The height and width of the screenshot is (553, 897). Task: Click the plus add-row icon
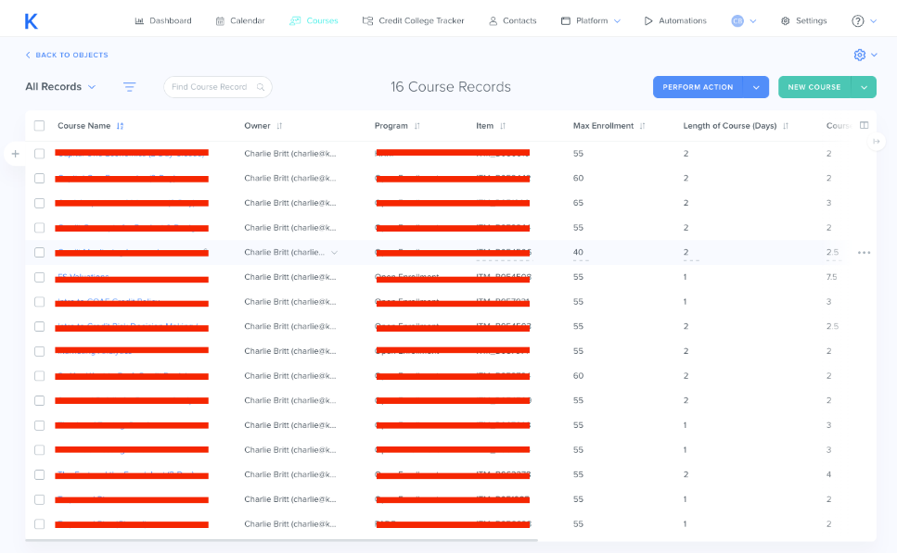16,154
